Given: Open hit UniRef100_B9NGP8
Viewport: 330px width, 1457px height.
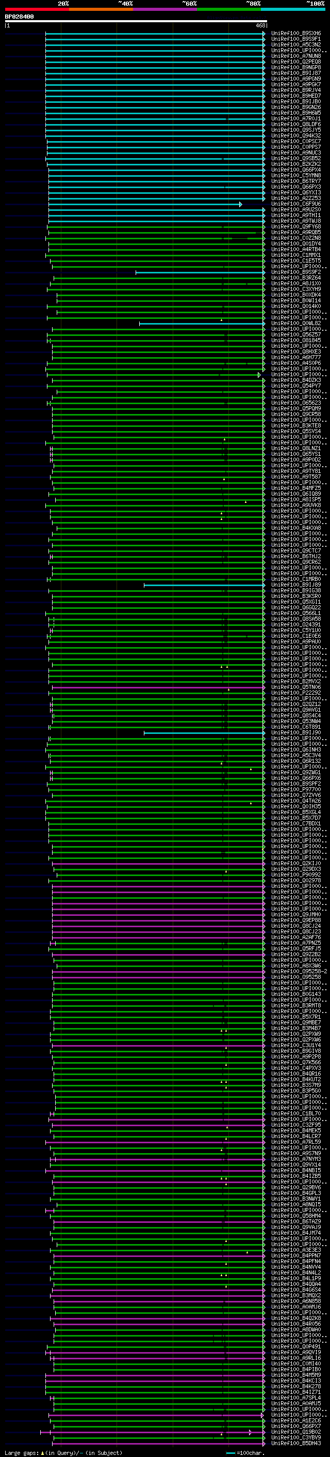Looking at the screenshot, I should [296, 67].
